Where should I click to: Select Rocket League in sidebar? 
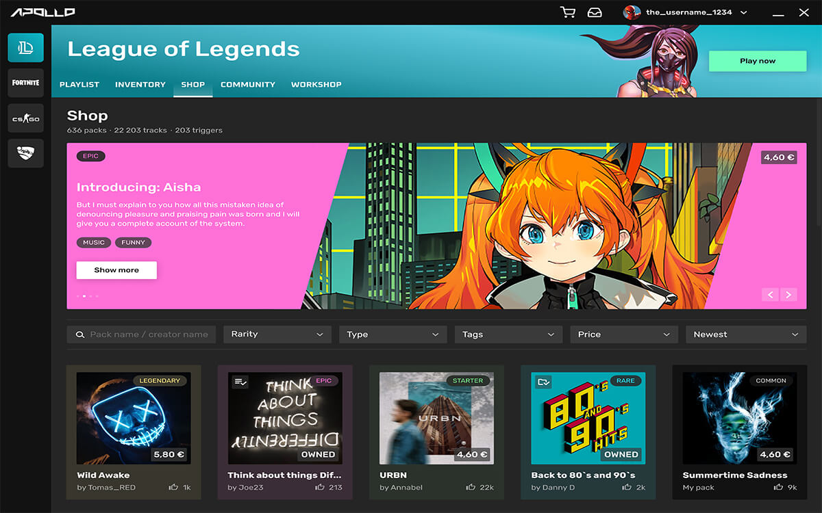[x=25, y=153]
